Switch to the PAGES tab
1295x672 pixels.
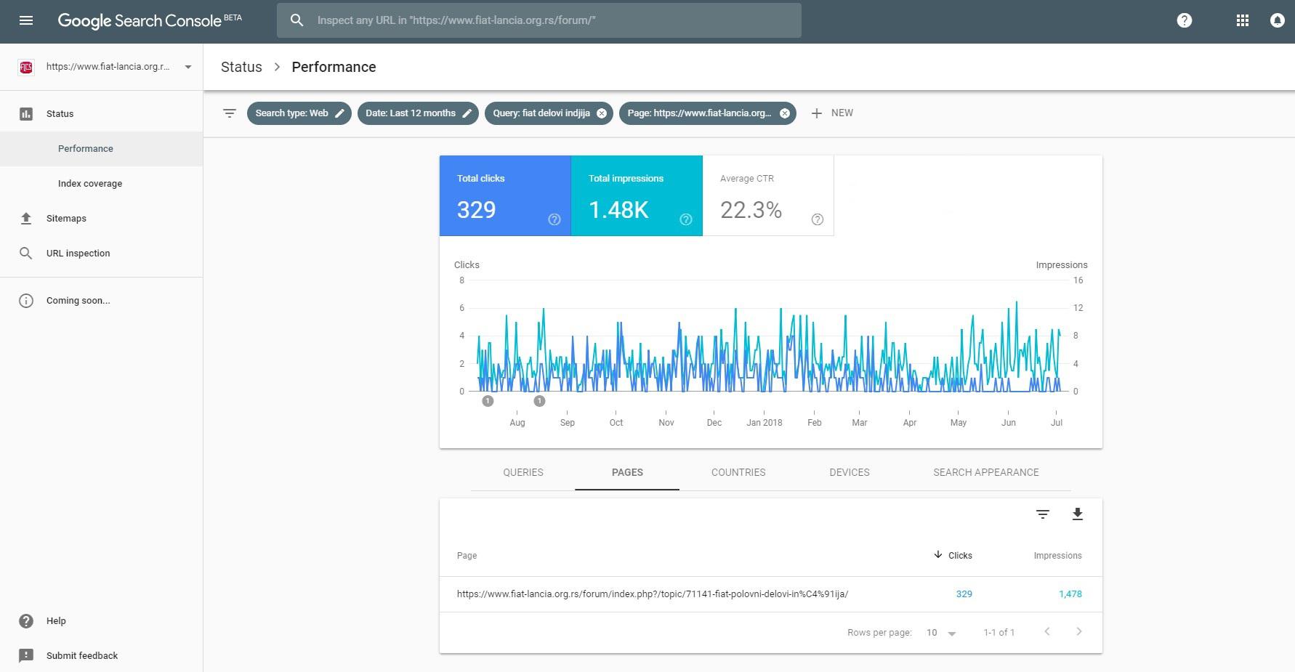(627, 472)
